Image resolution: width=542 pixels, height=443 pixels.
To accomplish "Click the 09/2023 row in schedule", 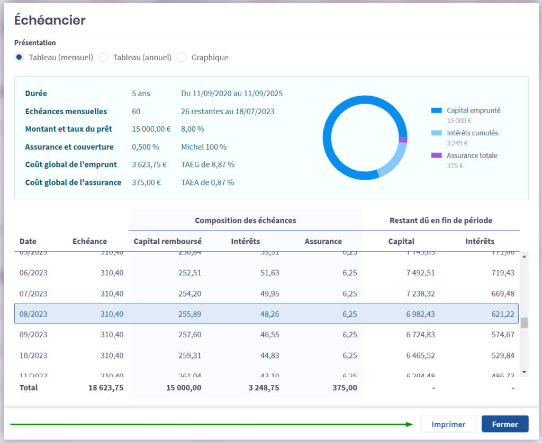I will (x=266, y=335).
